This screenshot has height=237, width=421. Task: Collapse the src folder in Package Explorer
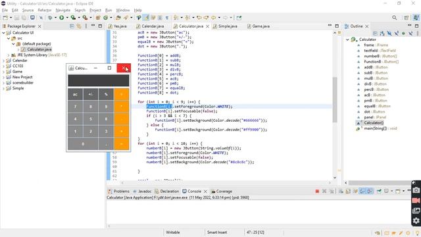[x=9, y=38]
